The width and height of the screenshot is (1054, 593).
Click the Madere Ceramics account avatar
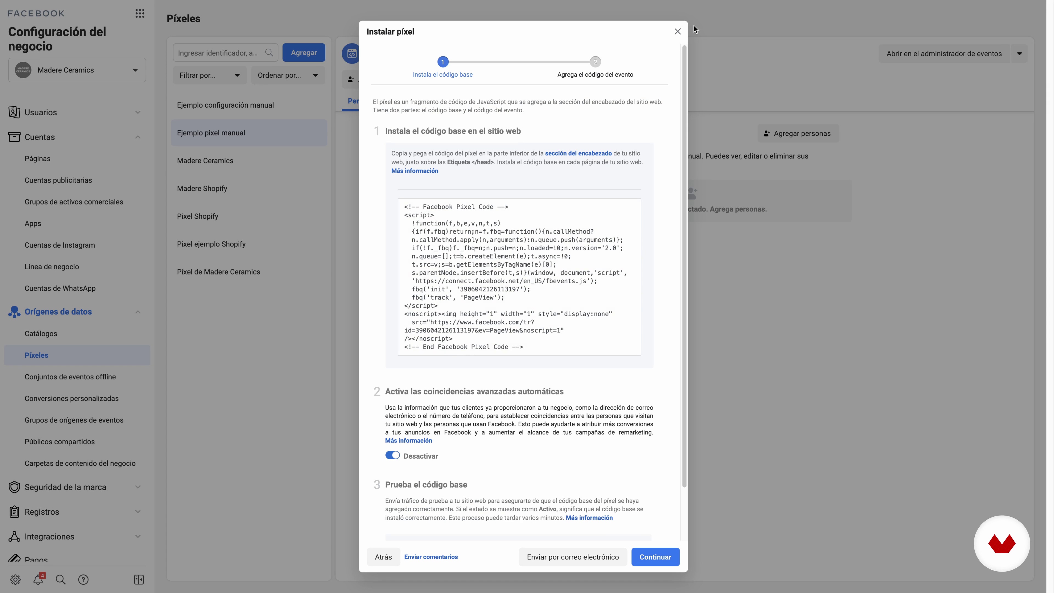click(23, 70)
